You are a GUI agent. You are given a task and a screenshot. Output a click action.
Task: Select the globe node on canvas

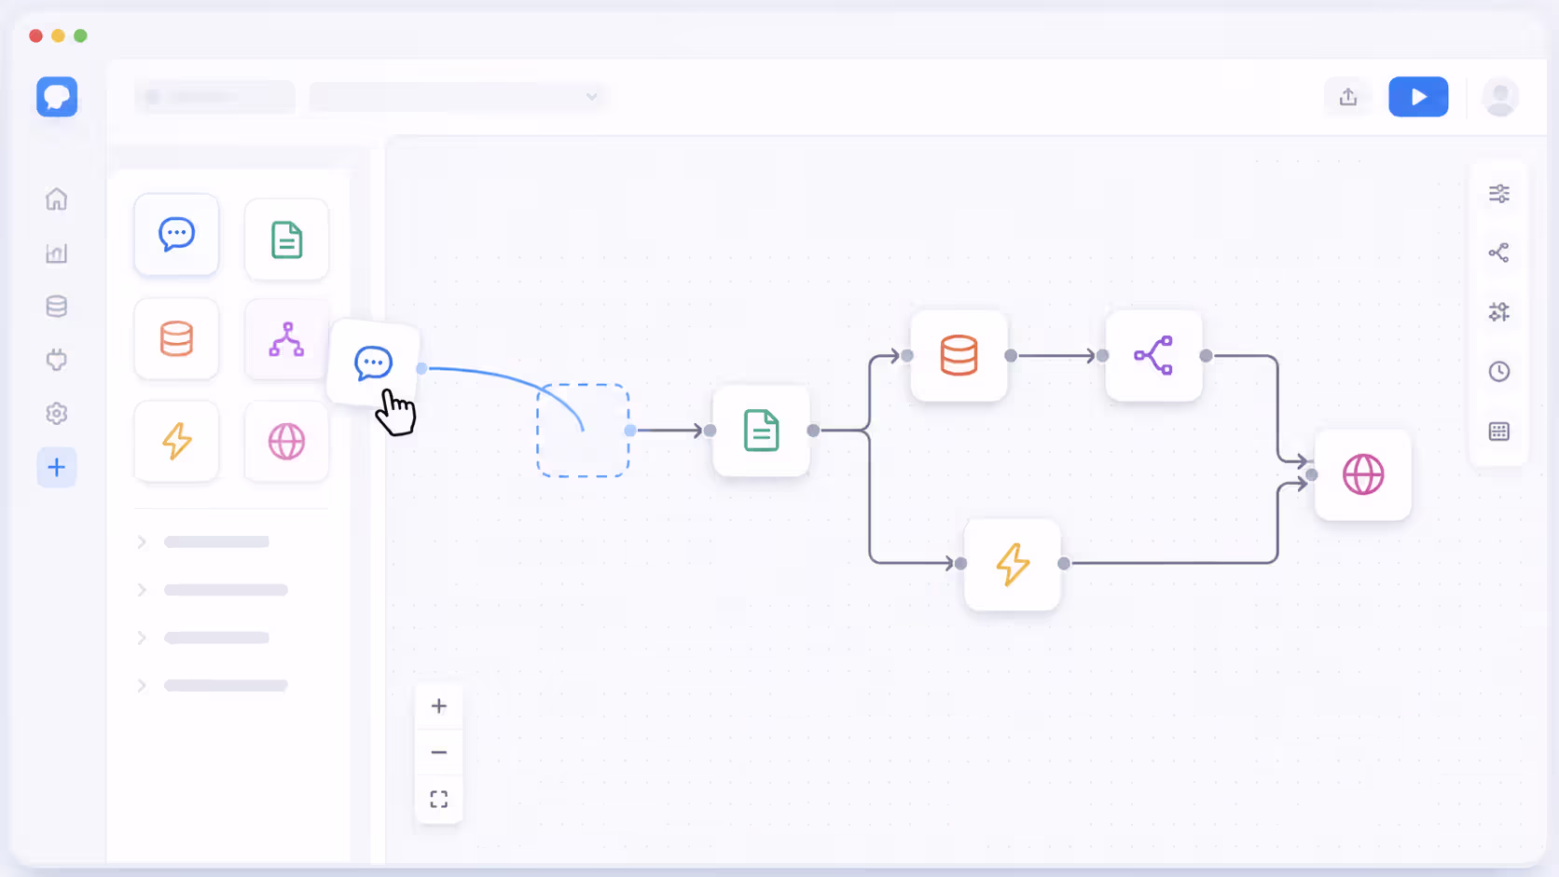(x=1363, y=474)
